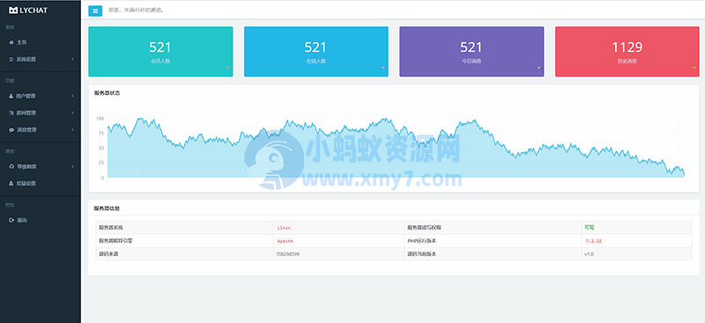Open the 系统设置 menu label
705x323 pixels.
(26, 59)
